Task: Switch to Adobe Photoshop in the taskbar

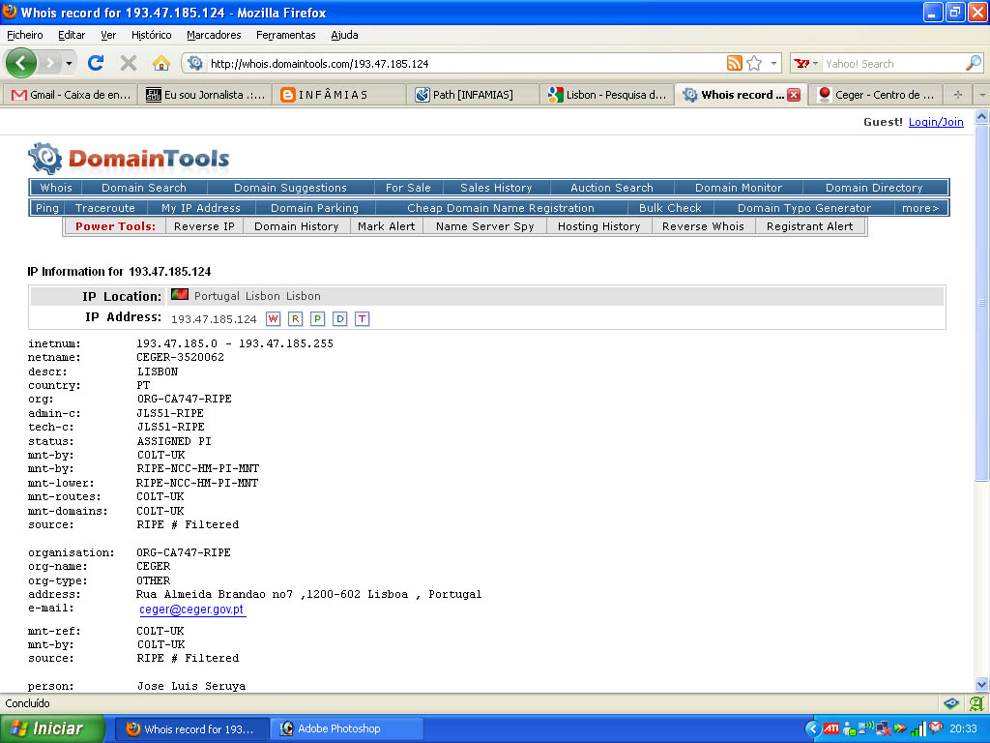Action: click(x=347, y=729)
